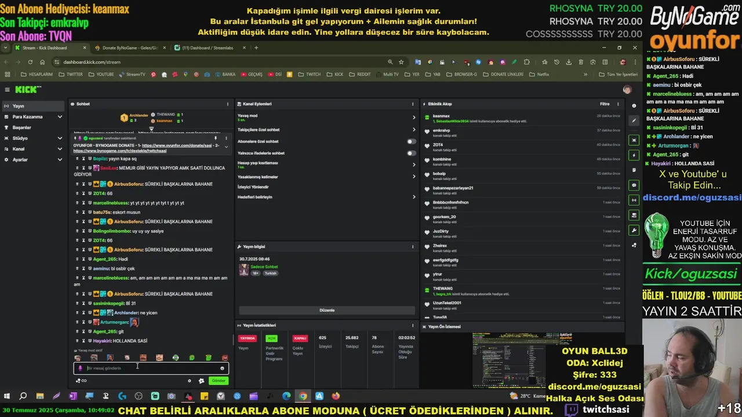The image size is (742, 417).
Task: Open the user avatar in Kick header
Action: (627, 89)
